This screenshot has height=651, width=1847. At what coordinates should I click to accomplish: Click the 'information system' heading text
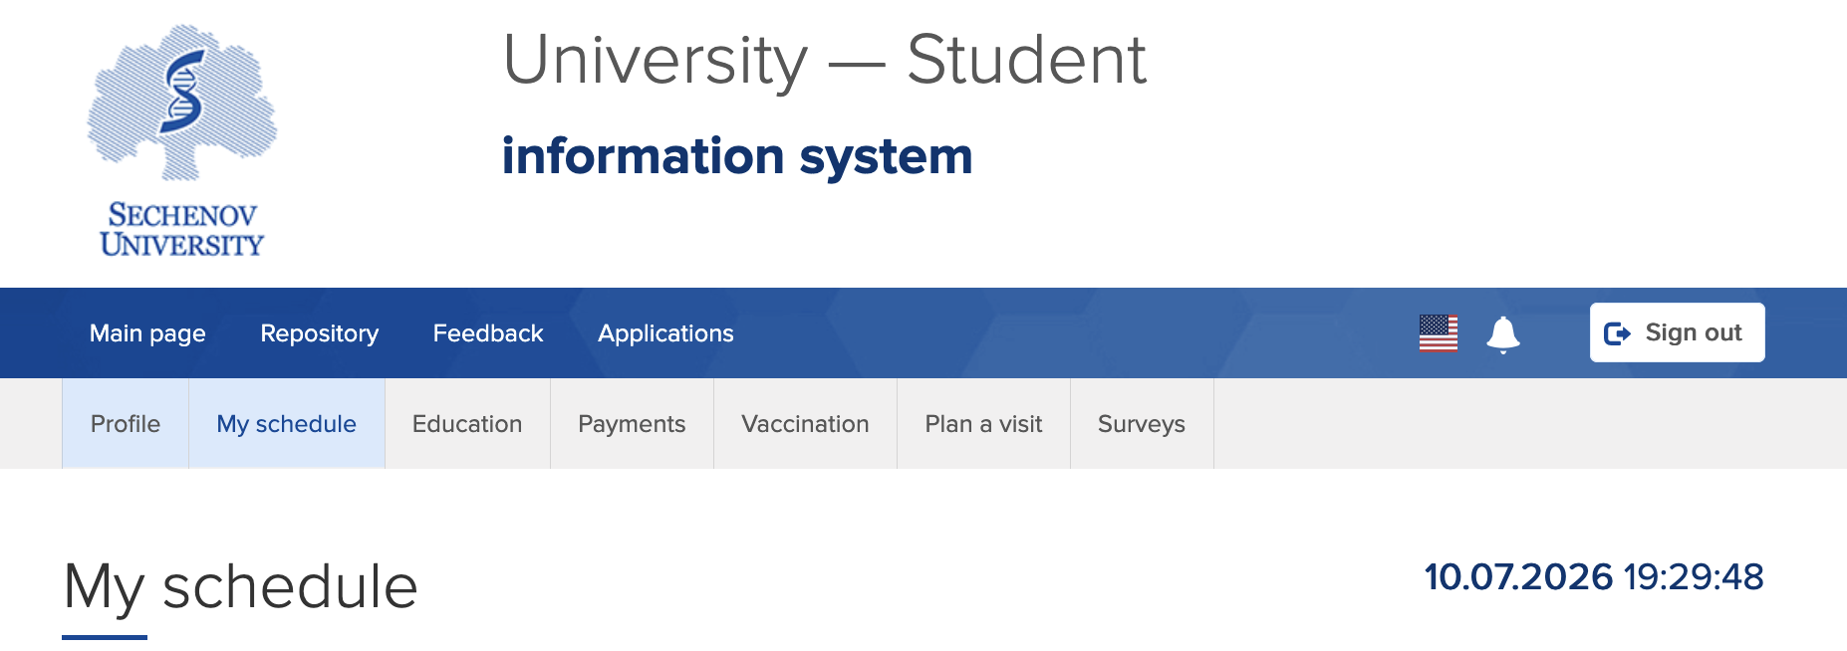point(737,156)
